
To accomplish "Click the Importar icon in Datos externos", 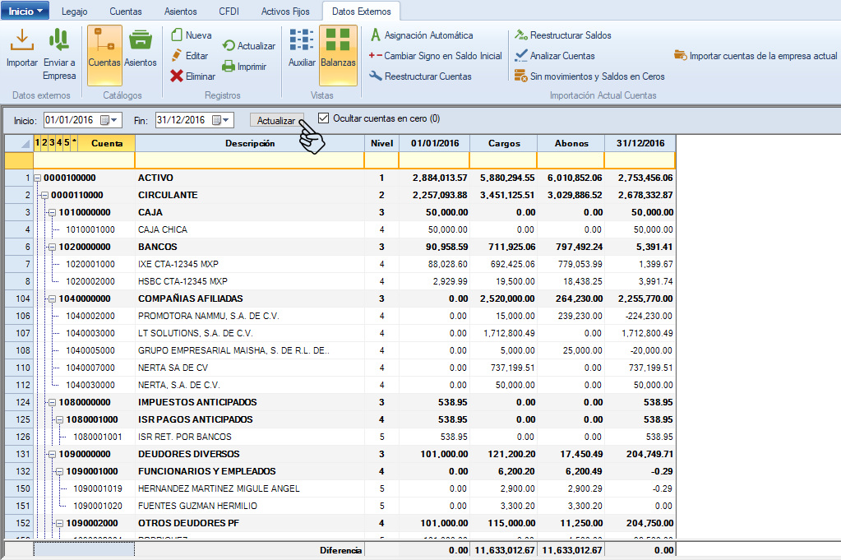I will click(21, 39).
